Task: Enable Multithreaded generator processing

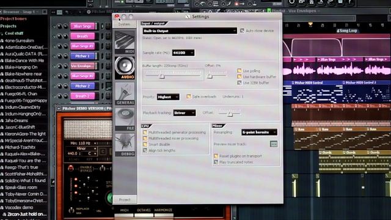Action: pyautogui.click(x=145, y=132)
